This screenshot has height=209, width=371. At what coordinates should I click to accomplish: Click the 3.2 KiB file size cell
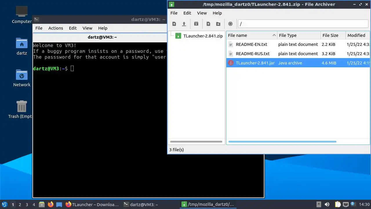point(328,54)
